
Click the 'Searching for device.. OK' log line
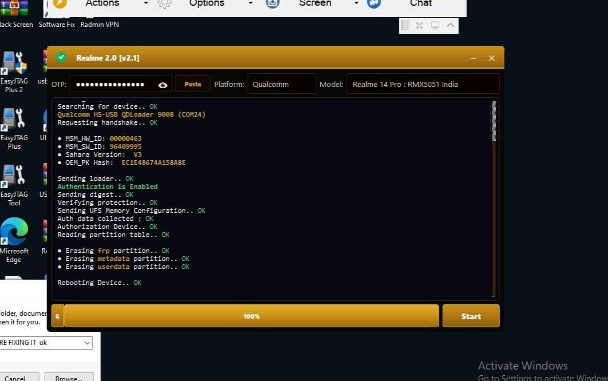pos(108,106)
